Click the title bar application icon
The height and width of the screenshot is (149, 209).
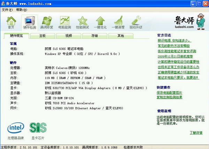click(3, 3)
